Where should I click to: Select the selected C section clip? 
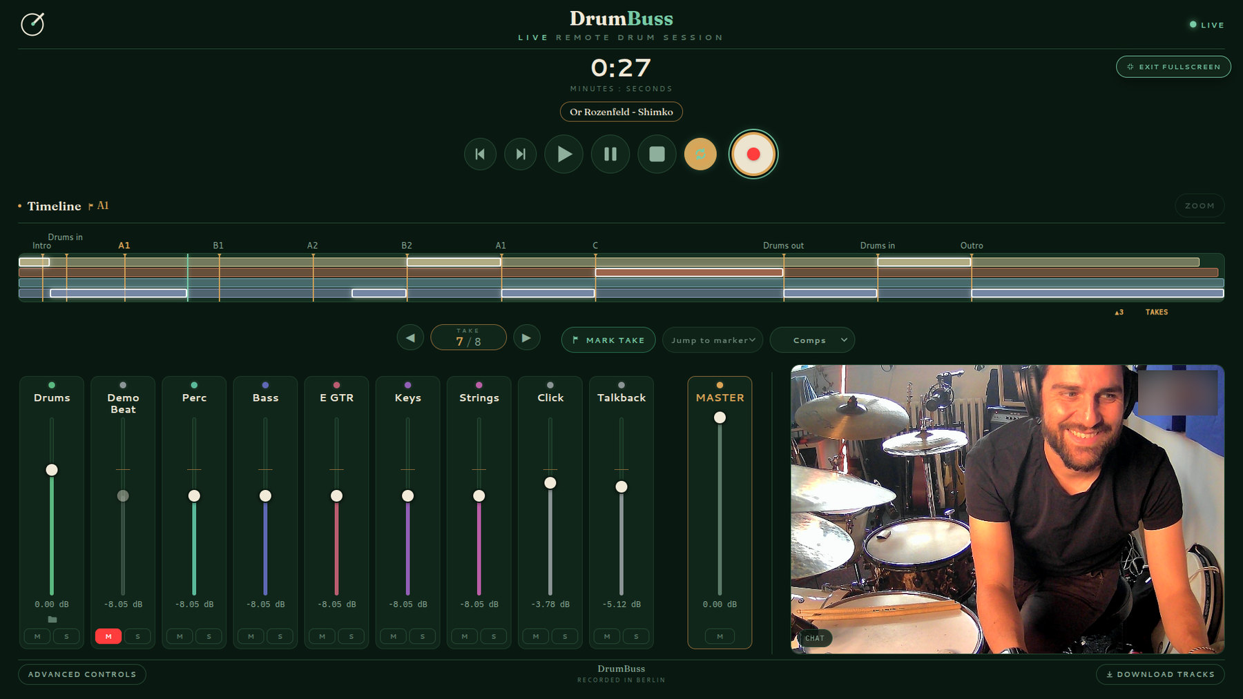tap(689, 273)
